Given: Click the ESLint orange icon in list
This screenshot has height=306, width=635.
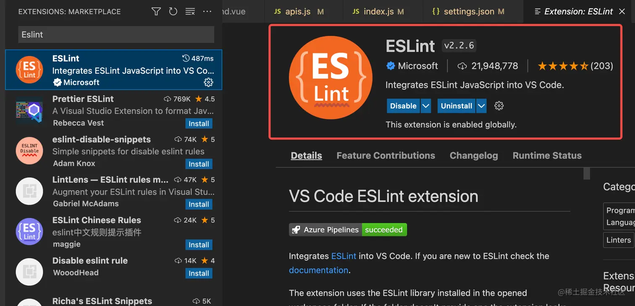Looking at the screenshot, I should (x=29, y=70).
